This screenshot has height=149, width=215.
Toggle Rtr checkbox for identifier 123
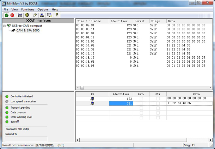tap(158, 99)
